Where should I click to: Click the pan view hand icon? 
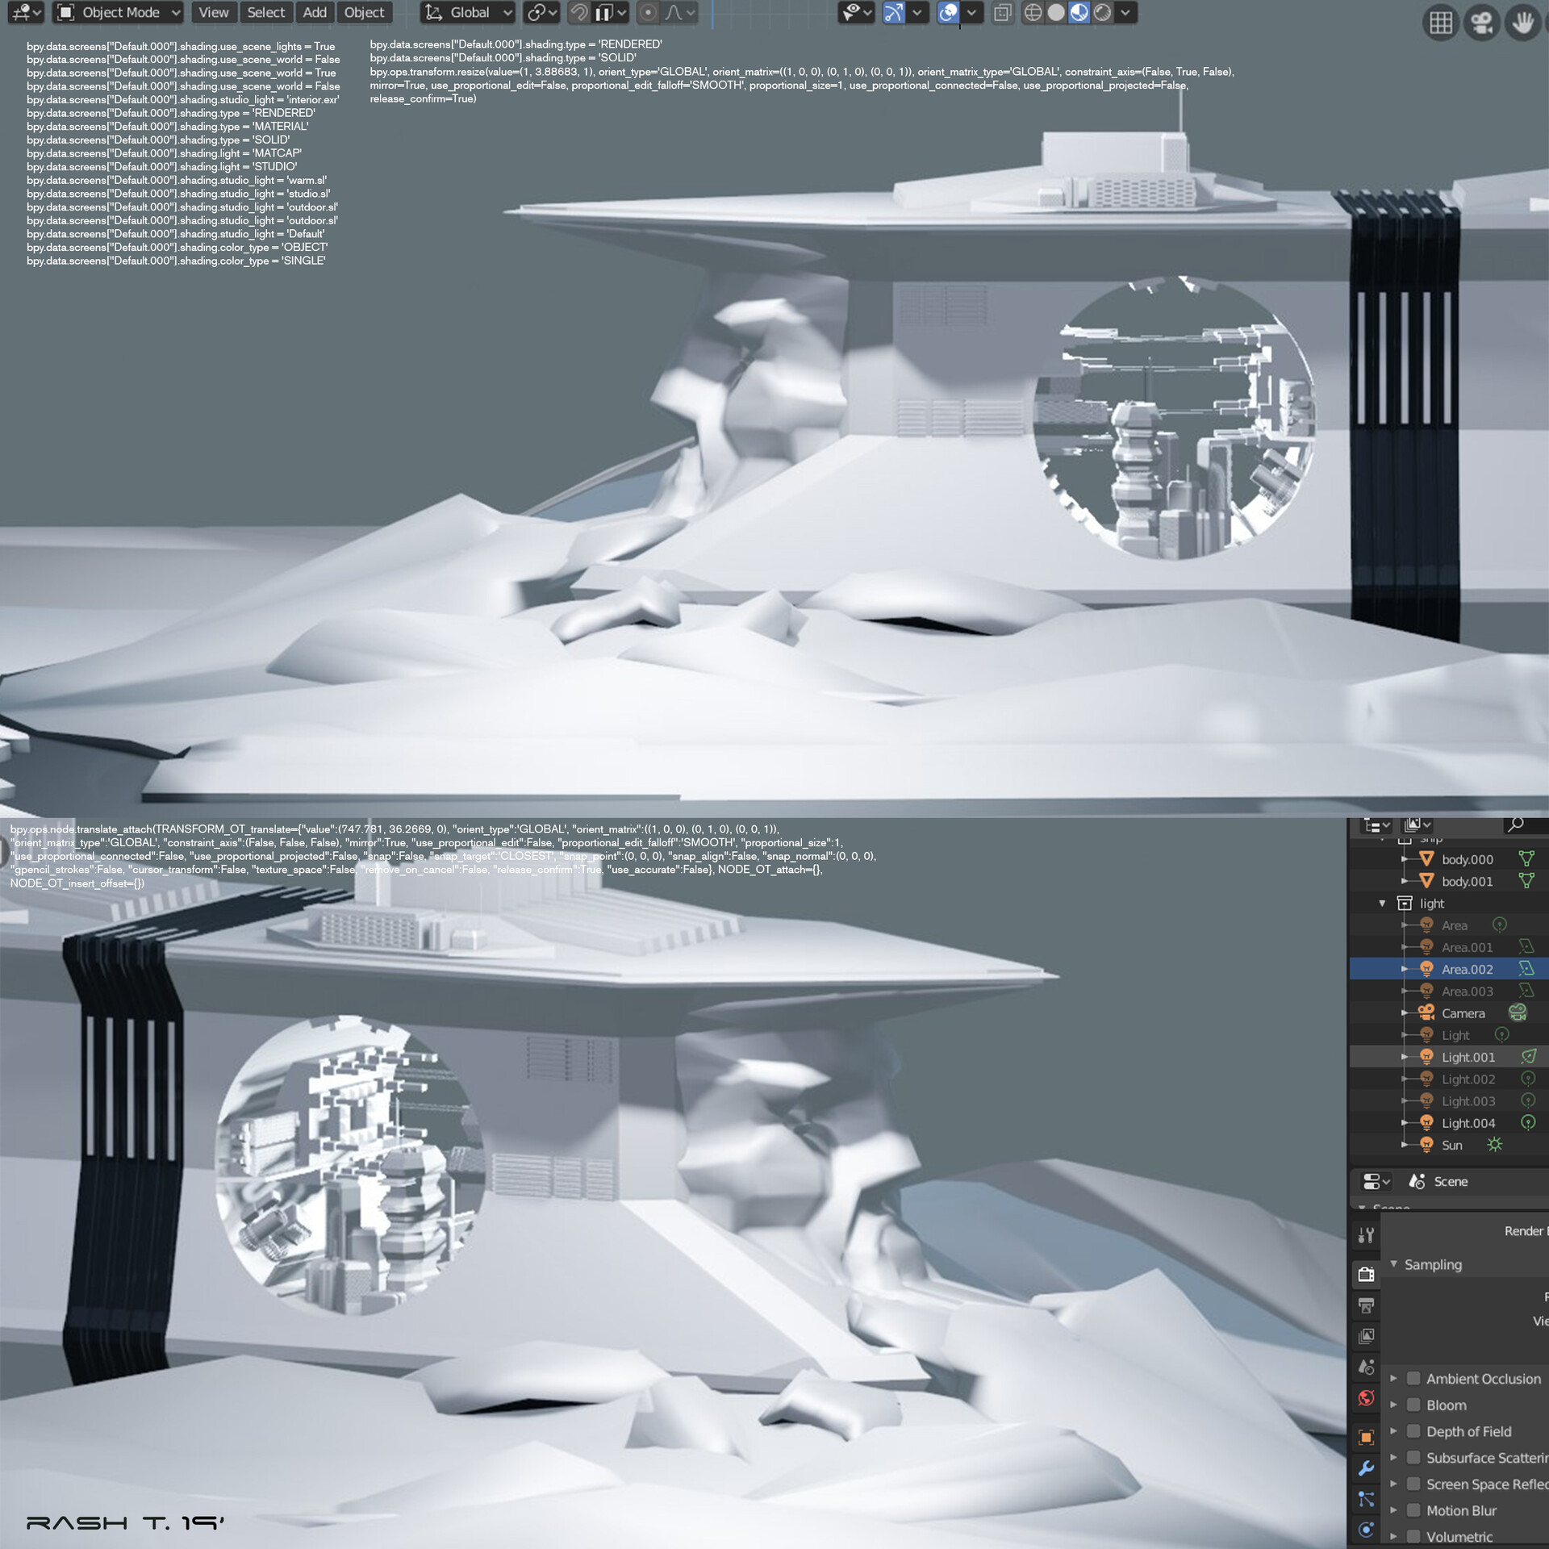point(1522,23)
